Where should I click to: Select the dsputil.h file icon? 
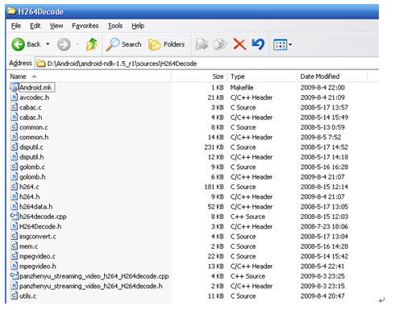(15, 157)
